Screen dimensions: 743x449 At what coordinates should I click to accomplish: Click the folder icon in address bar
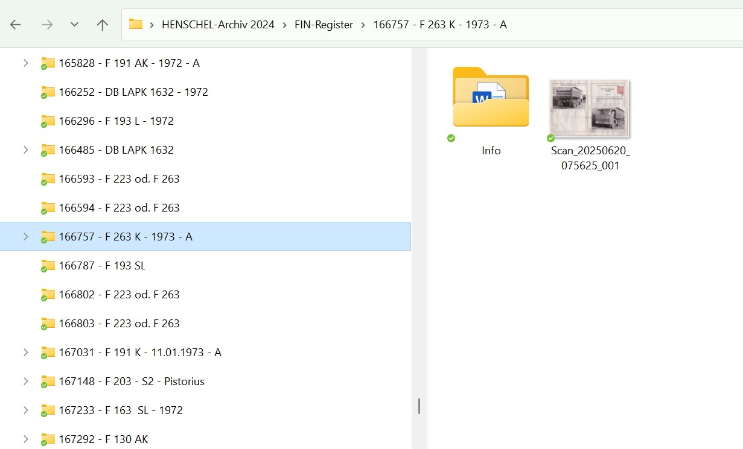(136, 25)
